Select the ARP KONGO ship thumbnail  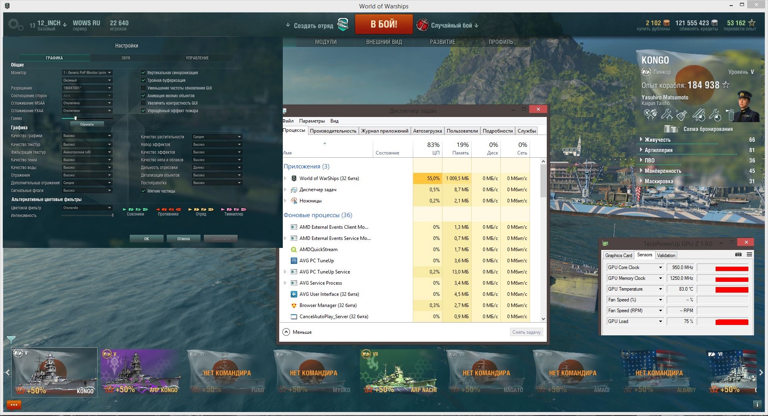140,372
